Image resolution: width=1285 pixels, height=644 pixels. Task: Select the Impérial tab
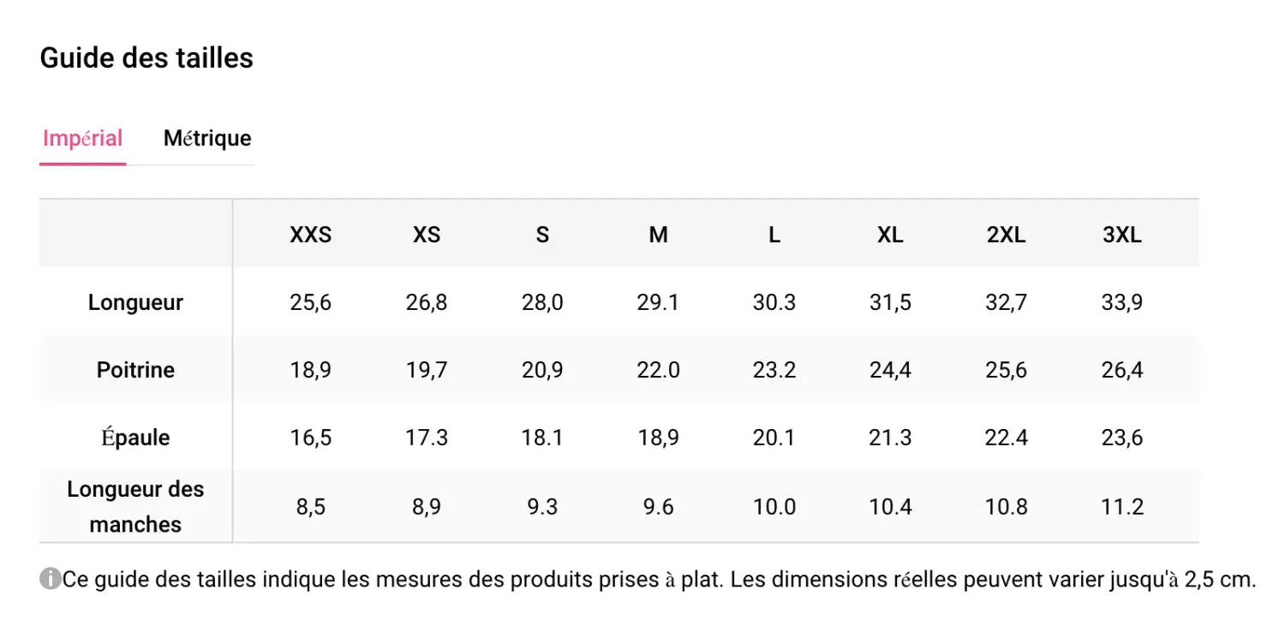pos(82,138)
